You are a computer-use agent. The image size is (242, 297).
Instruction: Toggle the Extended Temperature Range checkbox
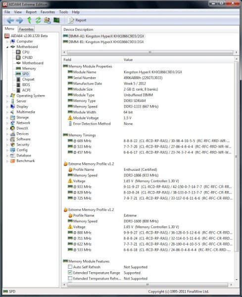pyautogui.click(x=70, y=273)
